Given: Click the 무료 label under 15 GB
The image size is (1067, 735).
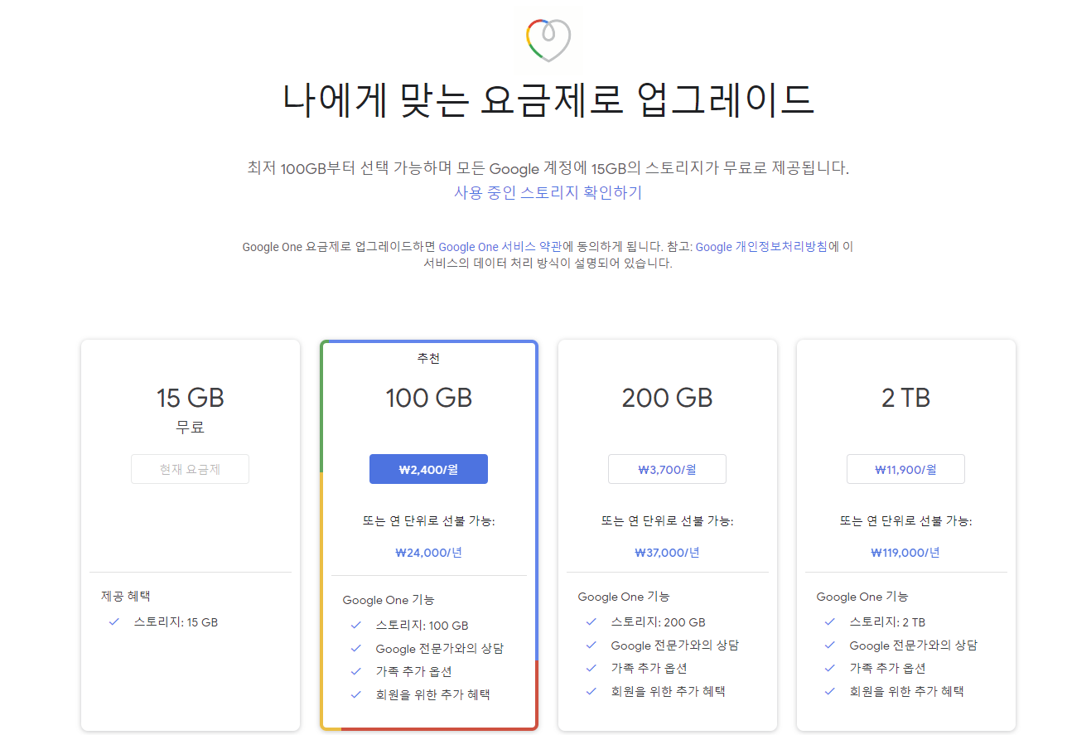Looking at the screenshot, I should [190, 428].
